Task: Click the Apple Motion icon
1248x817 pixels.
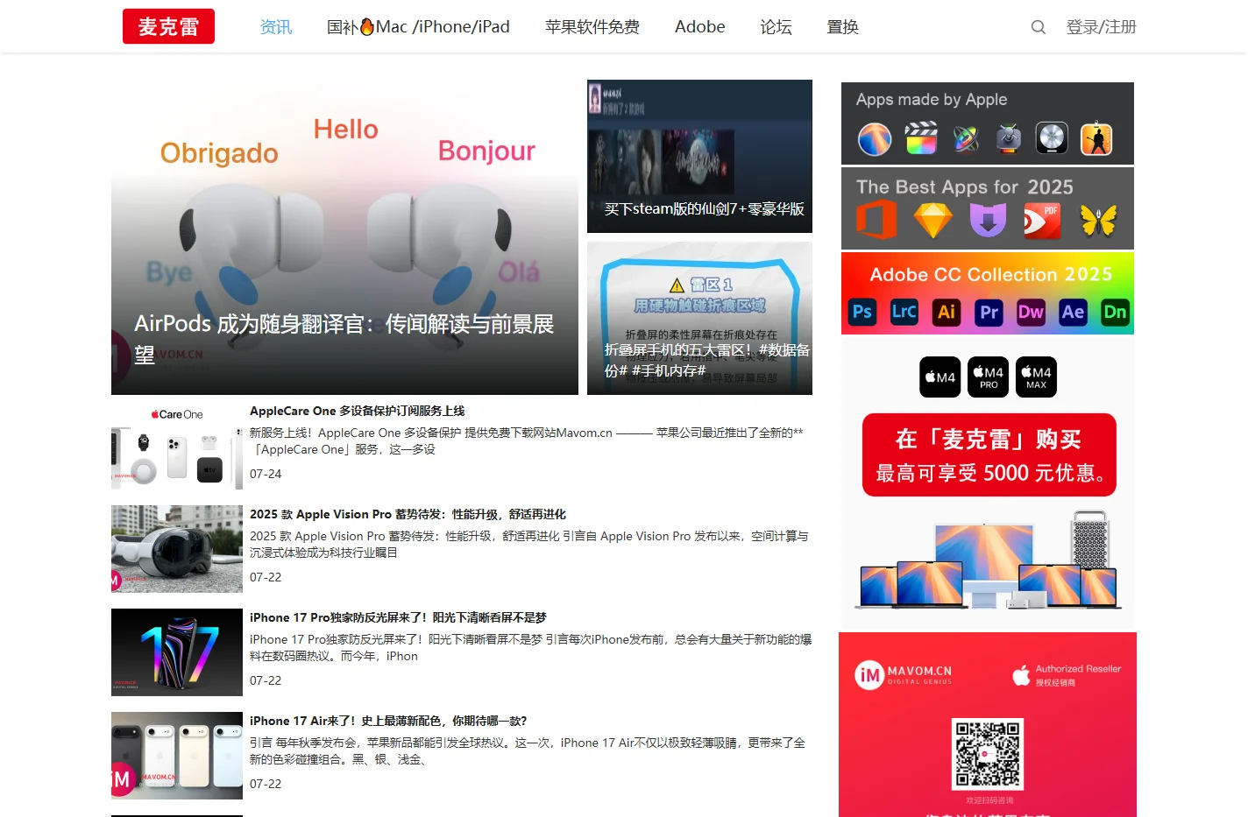Action: pyautogui.click(x=966, y=138)
